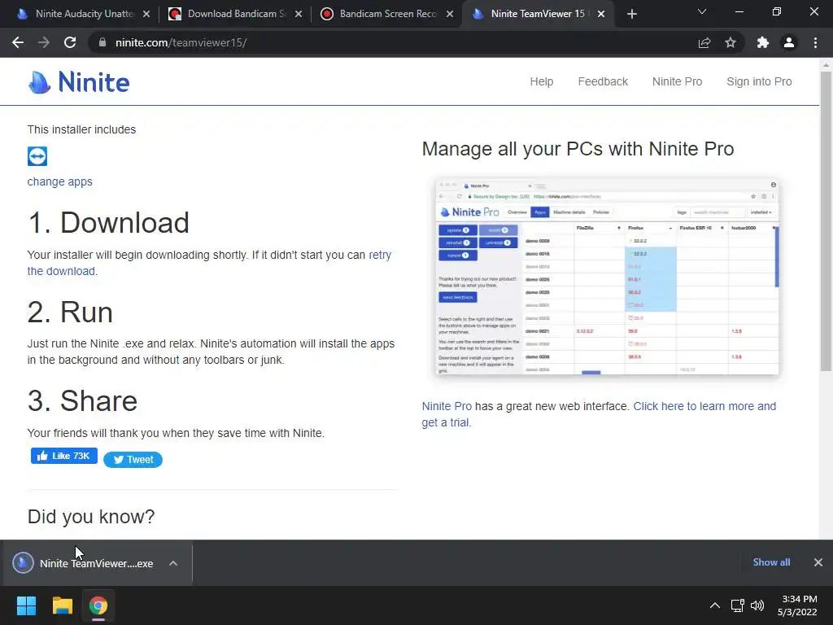Click the browser forward arrow

44,42
